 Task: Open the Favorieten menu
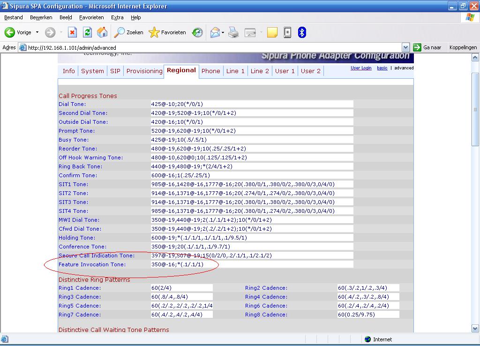[91, 17]
